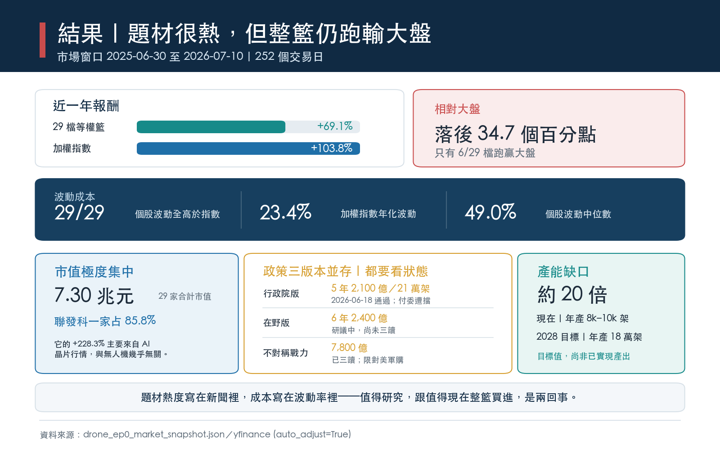Click 聯發科一家占 85.8% text
Viewport: 720px width, 450px height.
(x=105, y=321)
